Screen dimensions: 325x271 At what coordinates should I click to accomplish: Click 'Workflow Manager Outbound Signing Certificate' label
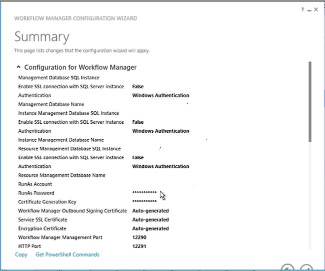point(72,211)
